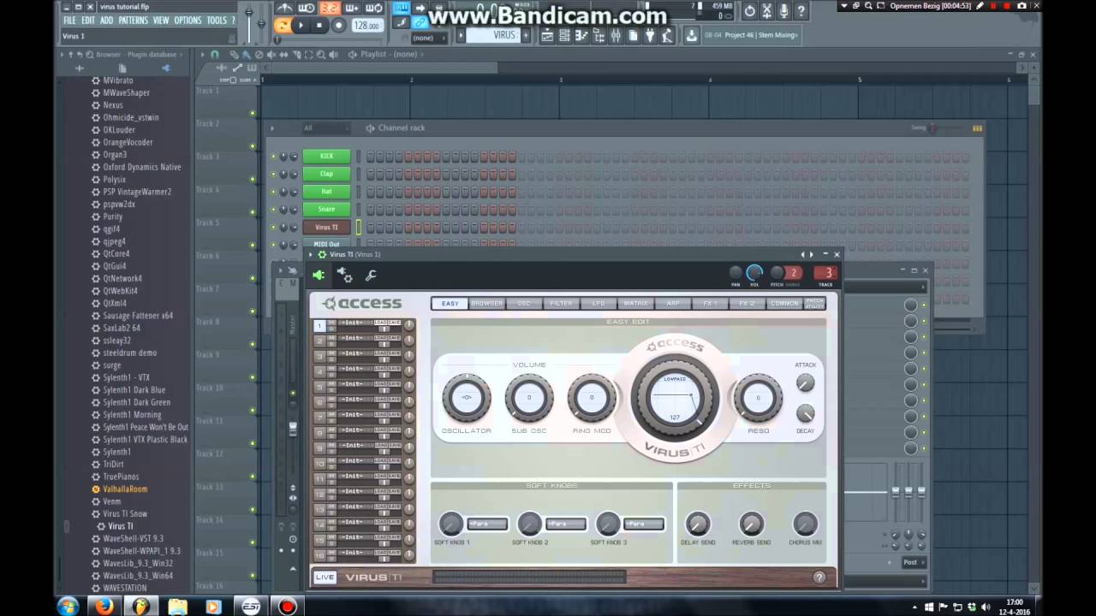Image resolution: width=1096 pixels, height=616 pixels.
Task: Open the (none) snap dropdown
Action: click(x=431, y=38)
